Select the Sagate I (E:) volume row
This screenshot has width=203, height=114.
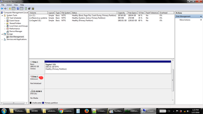(x=101, y=20)
